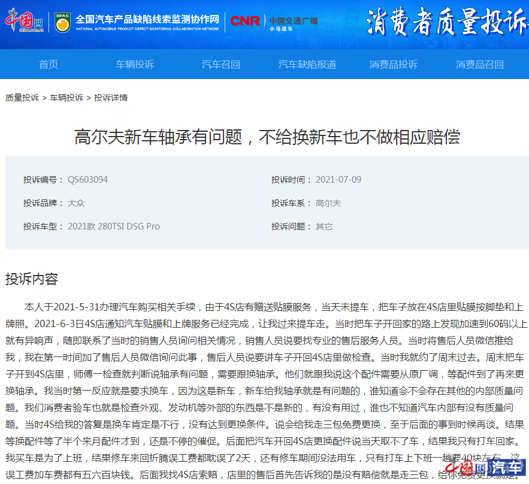Open the 汽车召回 navigation tab
This screenshot has width=529, height=484.
tap(221, 65)
